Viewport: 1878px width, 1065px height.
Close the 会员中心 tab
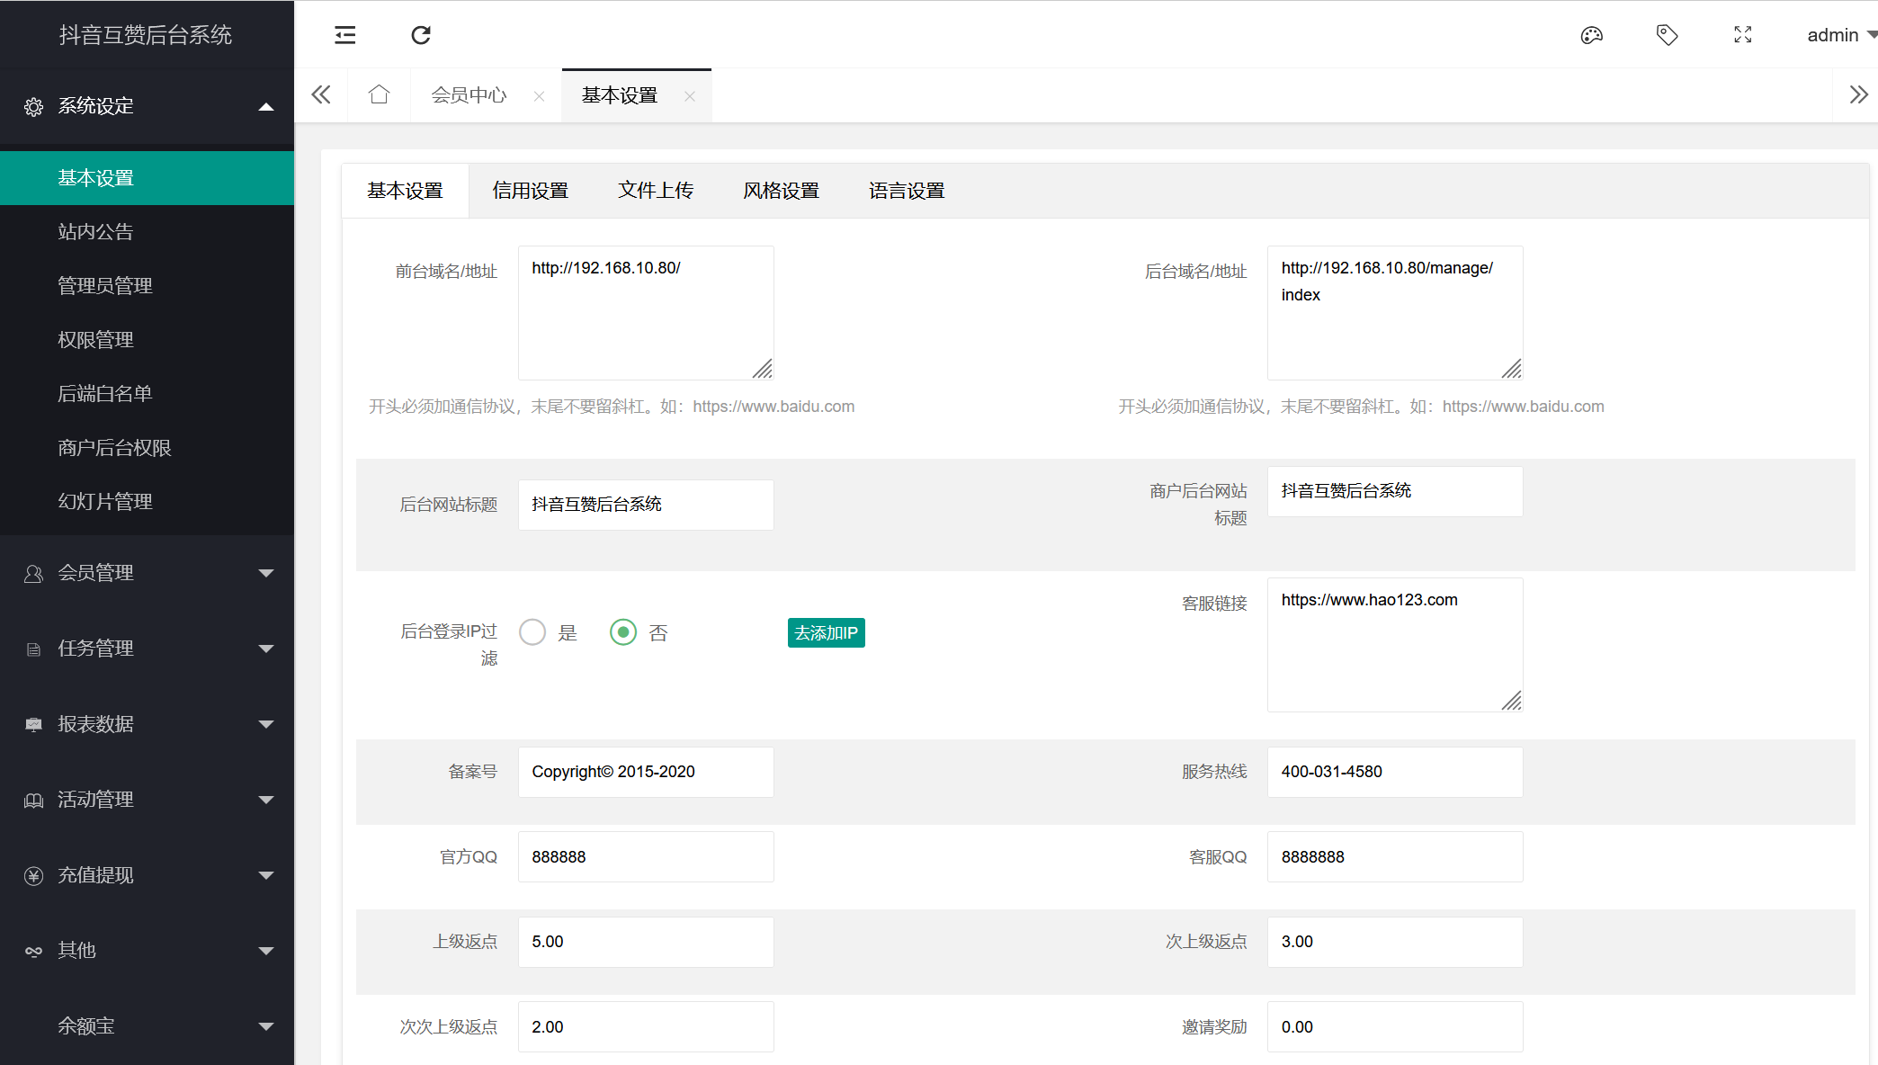click(539, 96)
